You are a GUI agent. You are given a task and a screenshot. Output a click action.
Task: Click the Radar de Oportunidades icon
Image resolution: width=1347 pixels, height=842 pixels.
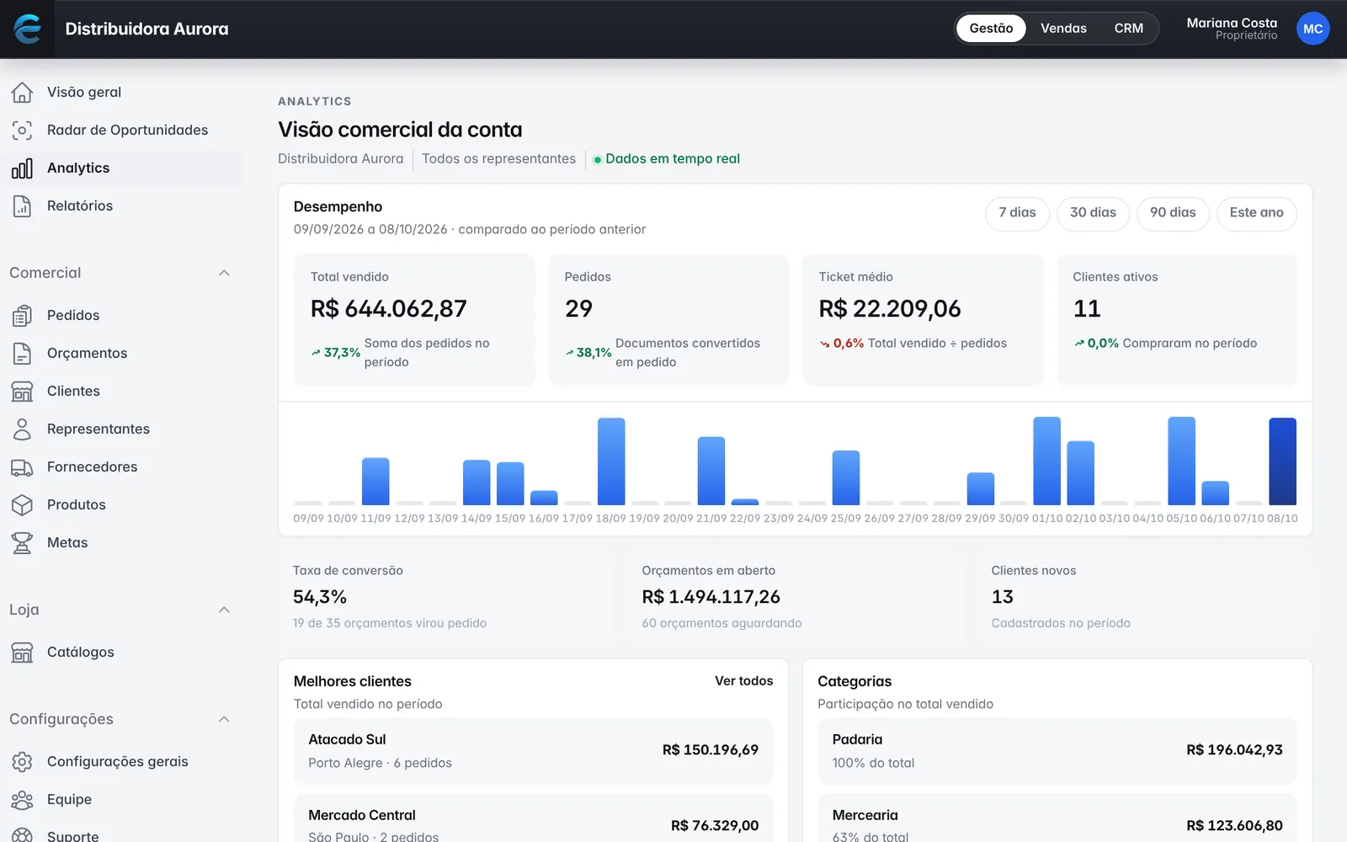click(23, 130)
